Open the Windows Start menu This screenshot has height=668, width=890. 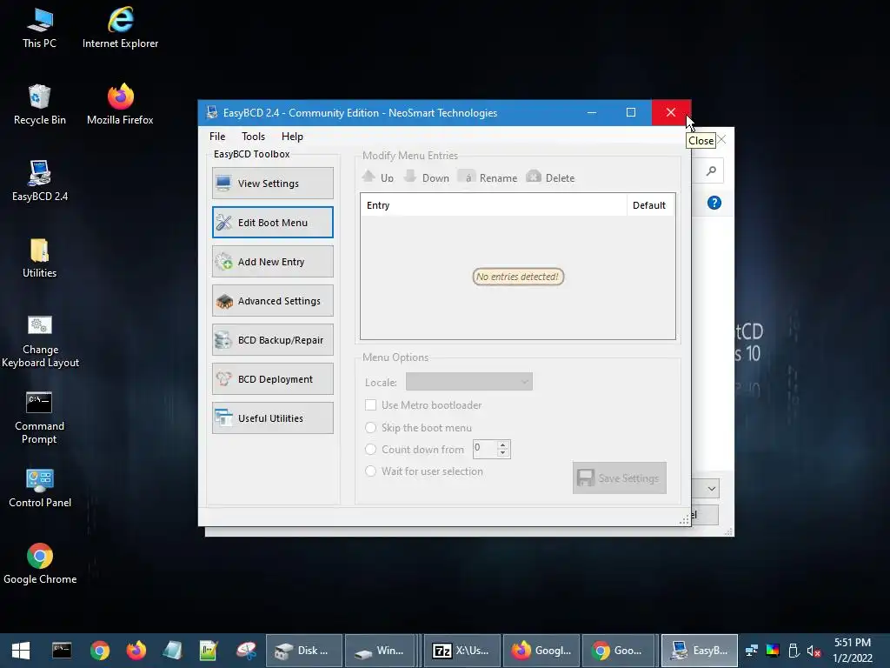[21, 651]
